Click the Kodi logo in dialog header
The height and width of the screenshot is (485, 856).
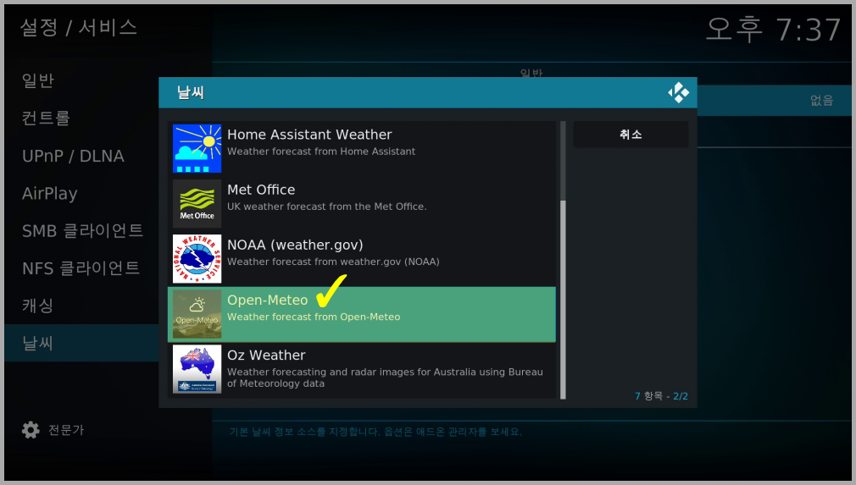coord(679,92)
